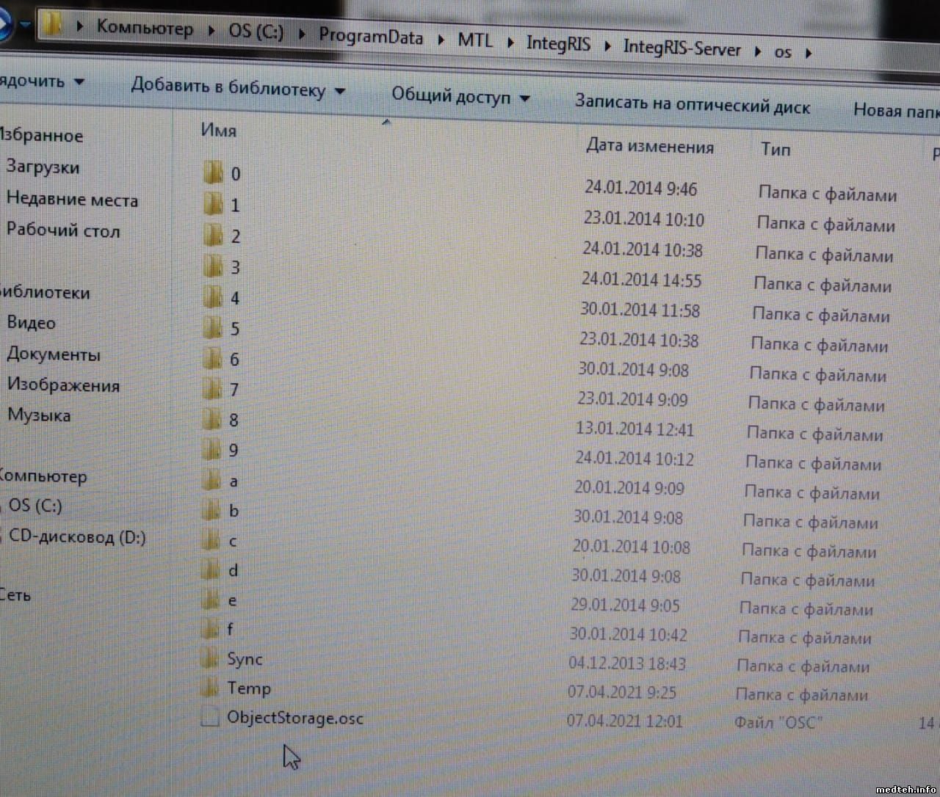Click 'Записать на оптический диск' button

(692, 105)
